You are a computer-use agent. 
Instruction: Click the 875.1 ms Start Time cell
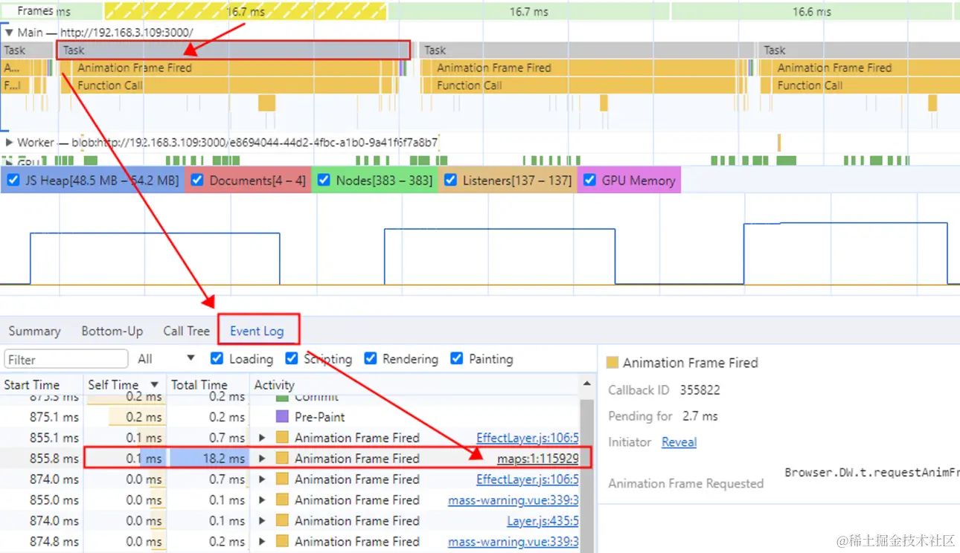click(x=41, y=417)
